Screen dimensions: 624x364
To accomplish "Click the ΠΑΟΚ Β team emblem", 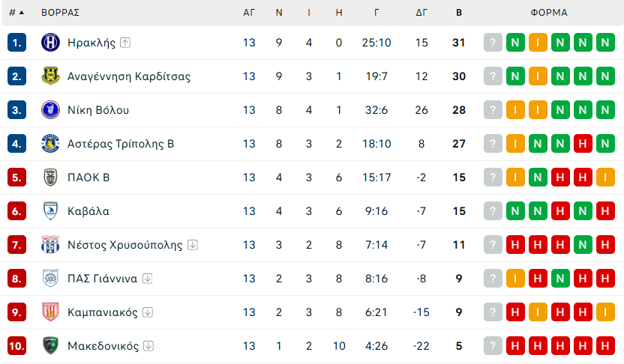I will coord(49,178).
